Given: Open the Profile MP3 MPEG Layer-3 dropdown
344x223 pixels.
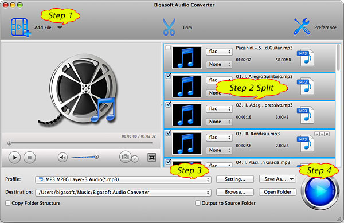Looking at the screenshot, I should pos(123,179).
